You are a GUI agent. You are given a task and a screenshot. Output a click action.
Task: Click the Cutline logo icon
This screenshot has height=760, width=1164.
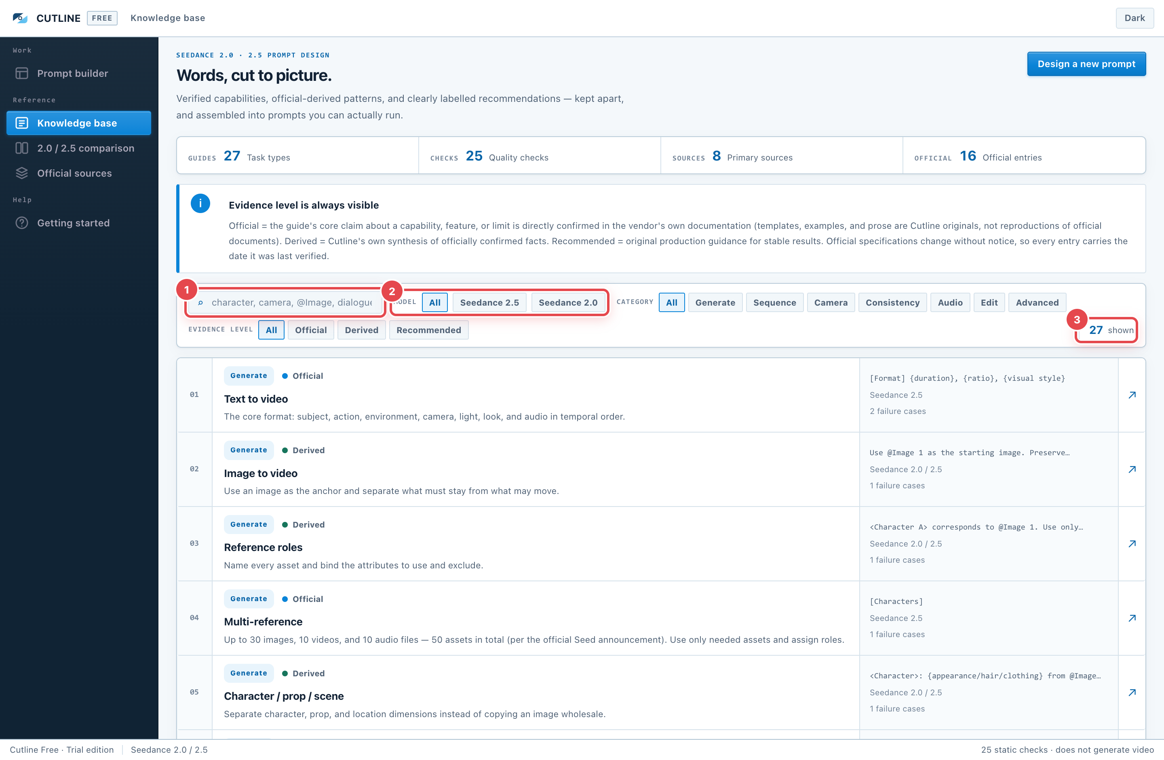click(x=20, y=18)
